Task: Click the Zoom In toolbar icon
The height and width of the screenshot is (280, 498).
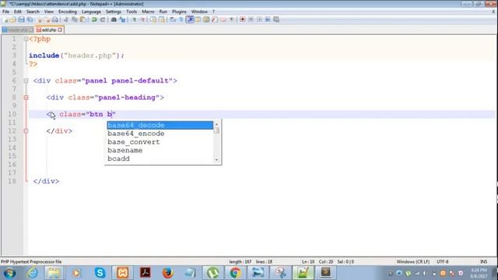Action: pyautogui.click(x=134, y=19)
